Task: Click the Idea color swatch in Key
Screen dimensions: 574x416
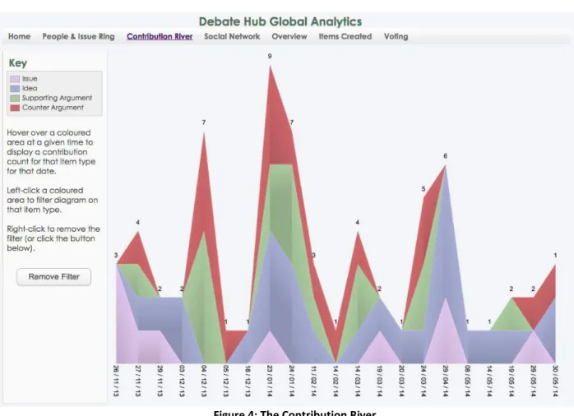Action: click(x=15, y=89)
